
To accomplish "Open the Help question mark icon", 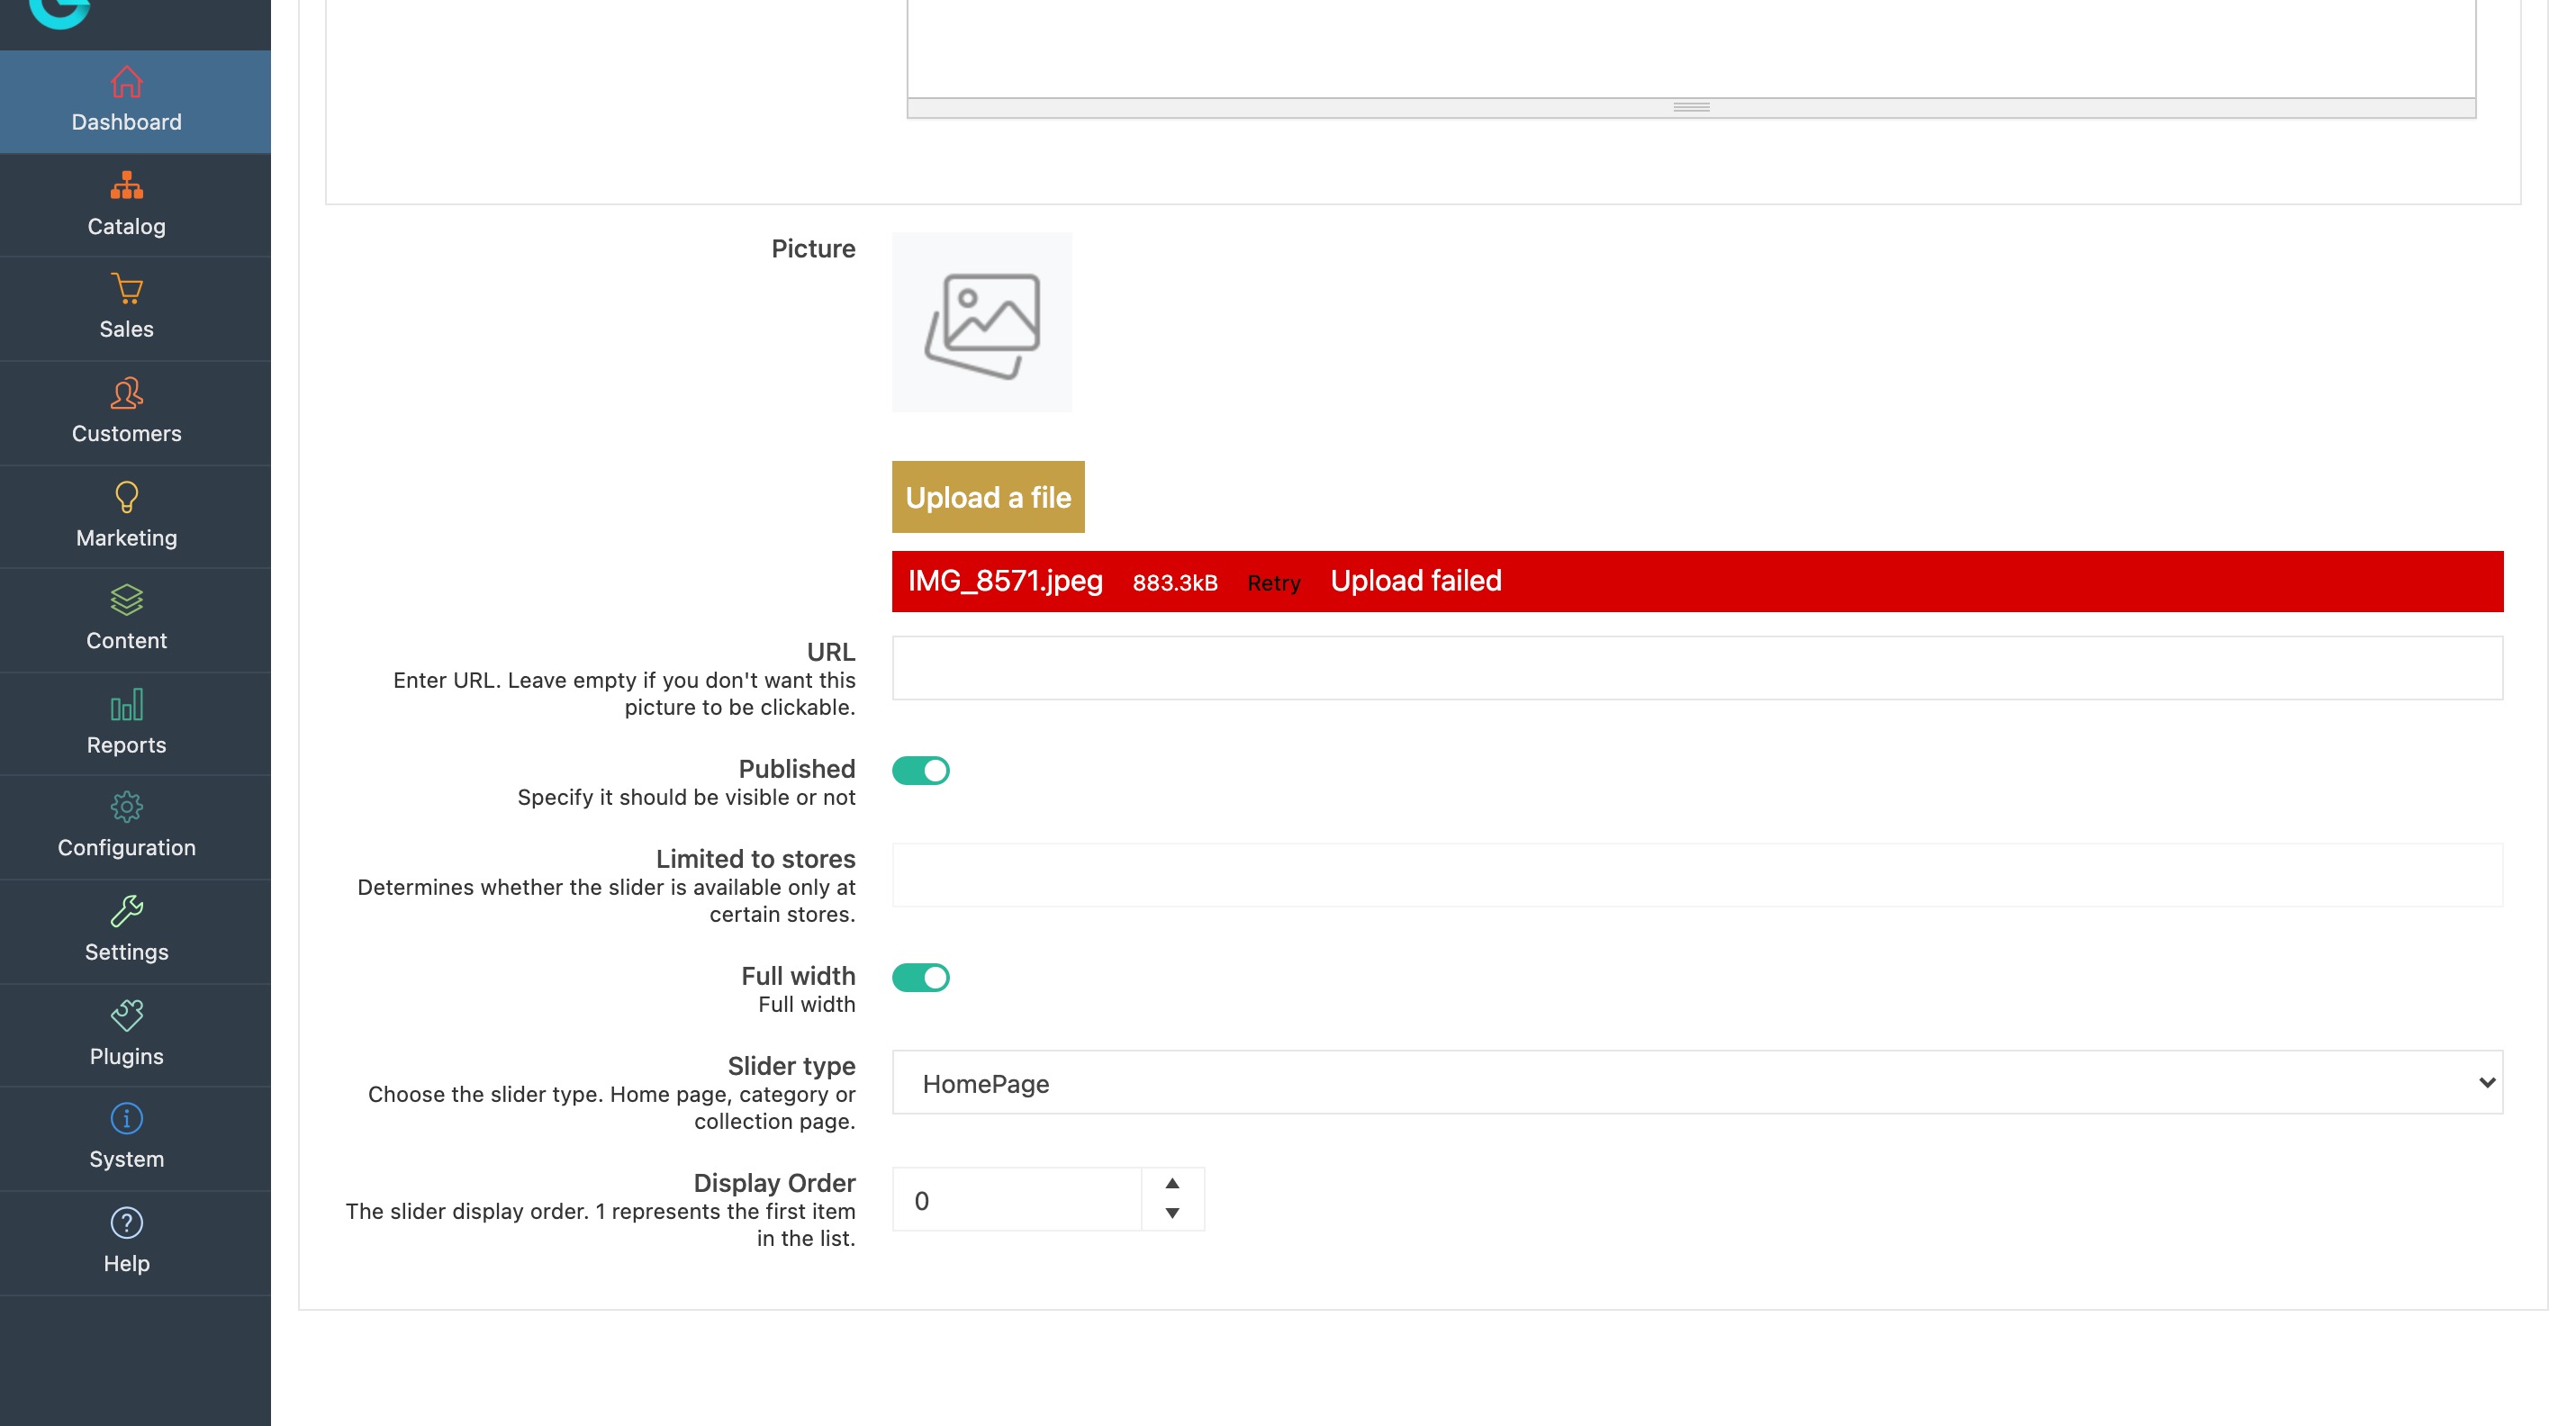I will pyautogui.click(x=126, y=1223).
